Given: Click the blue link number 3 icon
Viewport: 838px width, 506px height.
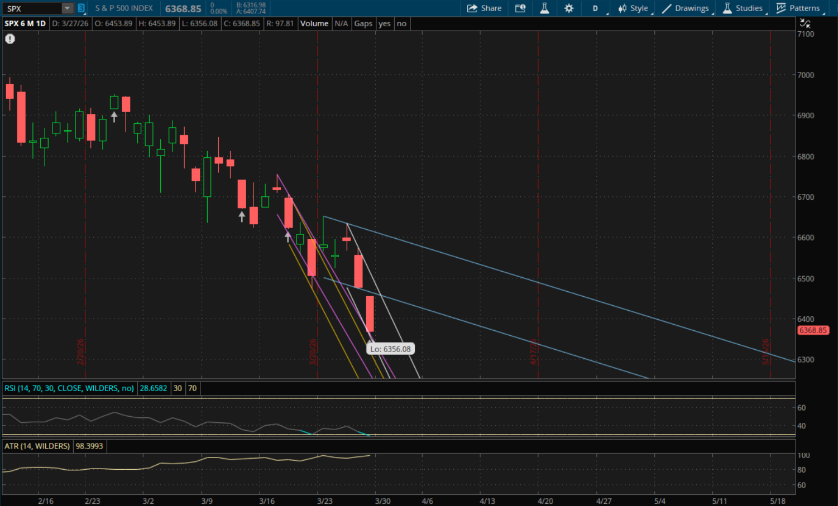Looking at the screenshot, I should tap(82, 8).
